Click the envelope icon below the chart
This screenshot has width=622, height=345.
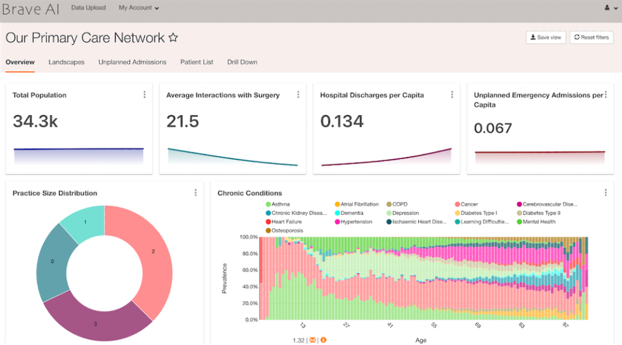tap(312, 341)
